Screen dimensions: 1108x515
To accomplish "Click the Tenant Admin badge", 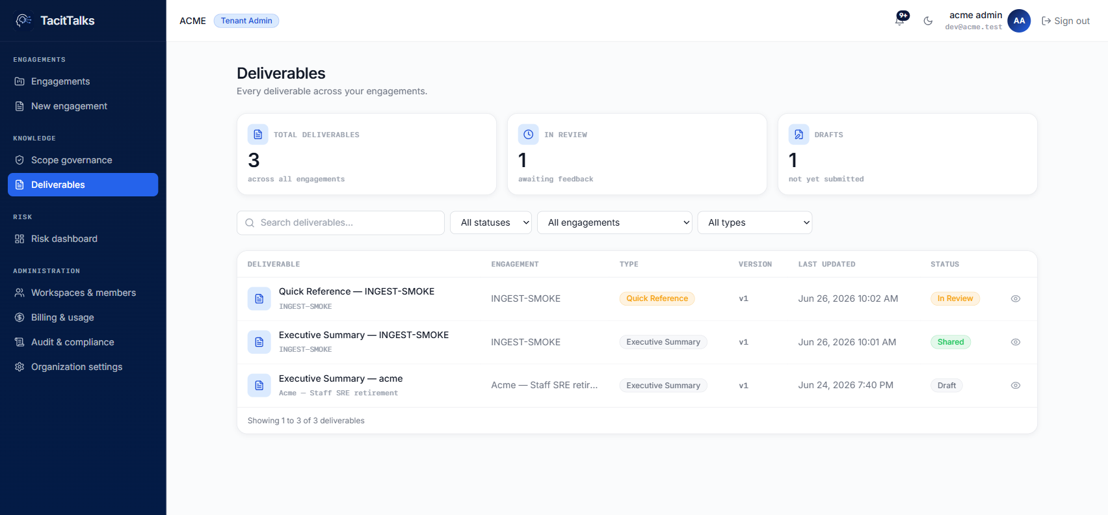I will [x=246, y=21].
